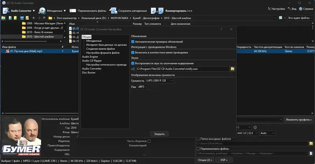Go back with the left arrow icon

pos(34,18)
